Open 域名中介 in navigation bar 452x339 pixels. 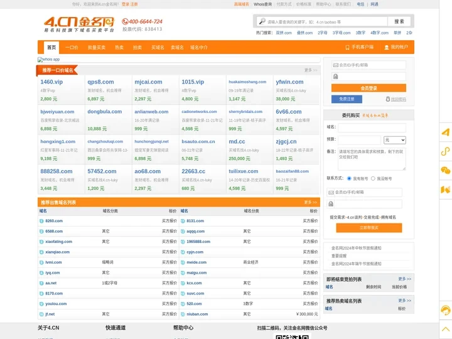[x=198, y=47]
